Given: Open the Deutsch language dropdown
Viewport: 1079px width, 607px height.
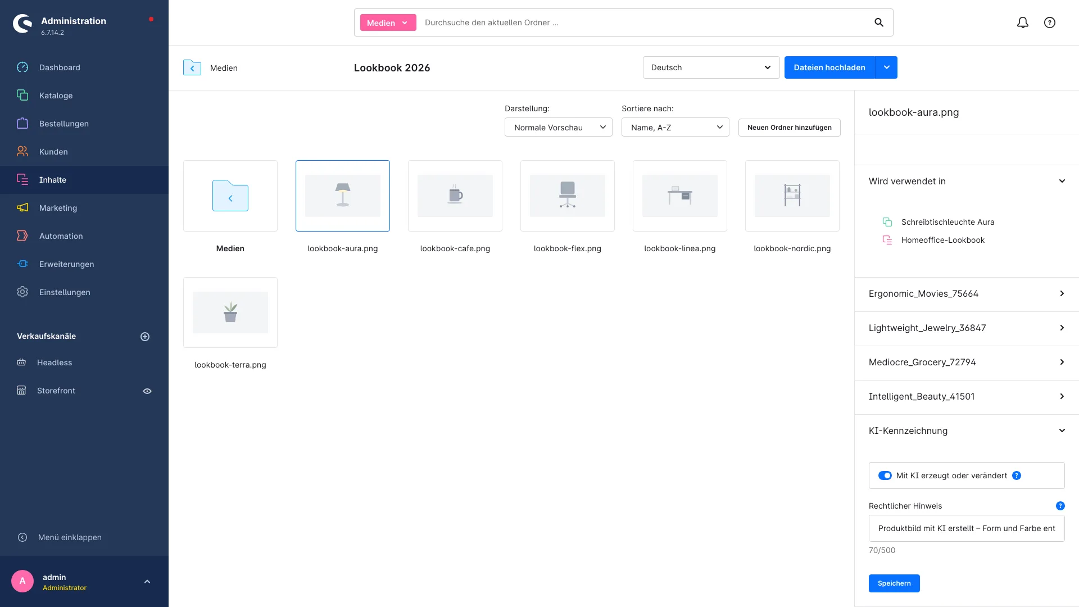Looking at the screenshot, I should [x=711, y=67].
